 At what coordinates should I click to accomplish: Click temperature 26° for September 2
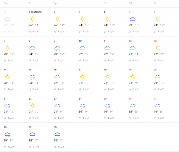pos(56,25)
